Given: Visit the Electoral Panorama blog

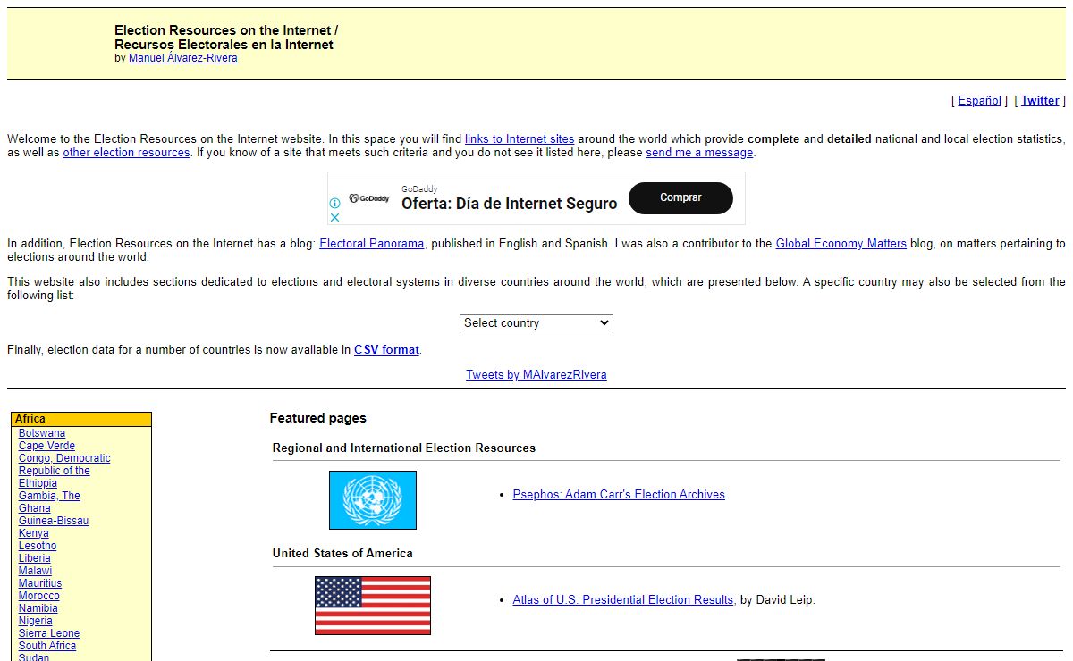Looking at the screenshot, I should [x=371, y=244].
